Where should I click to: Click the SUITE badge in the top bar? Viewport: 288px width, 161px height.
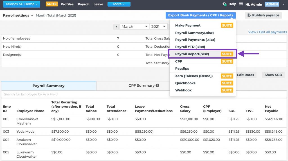(x=52, y=4)
